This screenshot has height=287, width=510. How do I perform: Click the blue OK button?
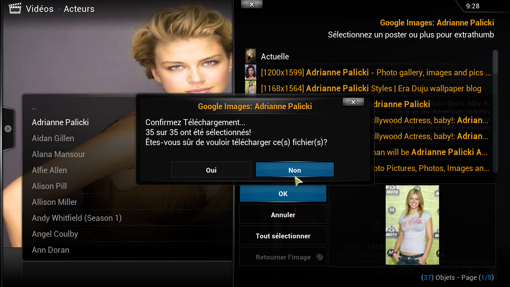coord(283,194)
